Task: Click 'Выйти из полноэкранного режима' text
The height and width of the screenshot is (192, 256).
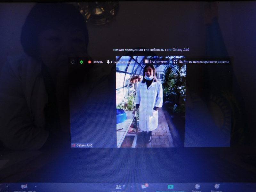Action: coord(204,62)
